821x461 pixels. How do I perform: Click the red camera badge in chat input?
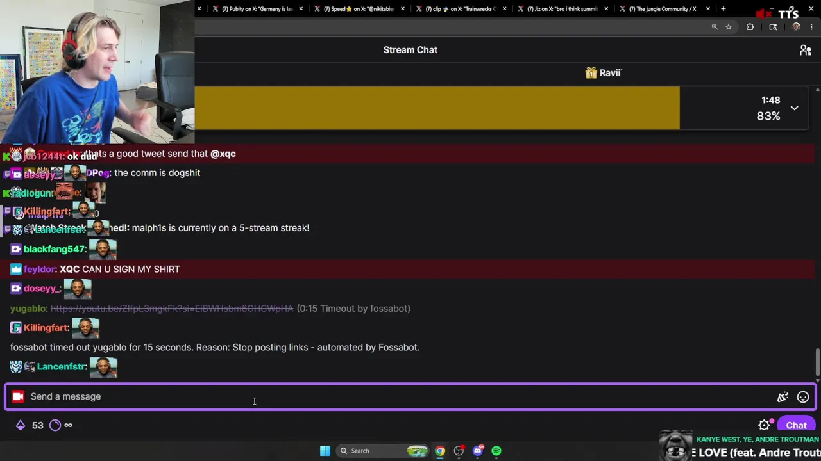18,396
